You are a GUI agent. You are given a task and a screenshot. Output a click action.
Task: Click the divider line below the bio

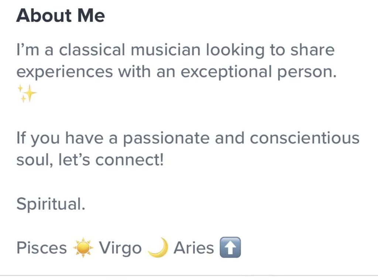(x=189, y=275)
